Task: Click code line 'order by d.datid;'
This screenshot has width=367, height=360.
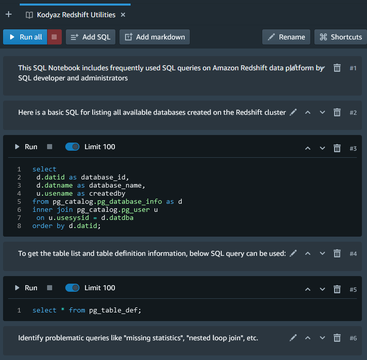Action: (x=66, y=226)
